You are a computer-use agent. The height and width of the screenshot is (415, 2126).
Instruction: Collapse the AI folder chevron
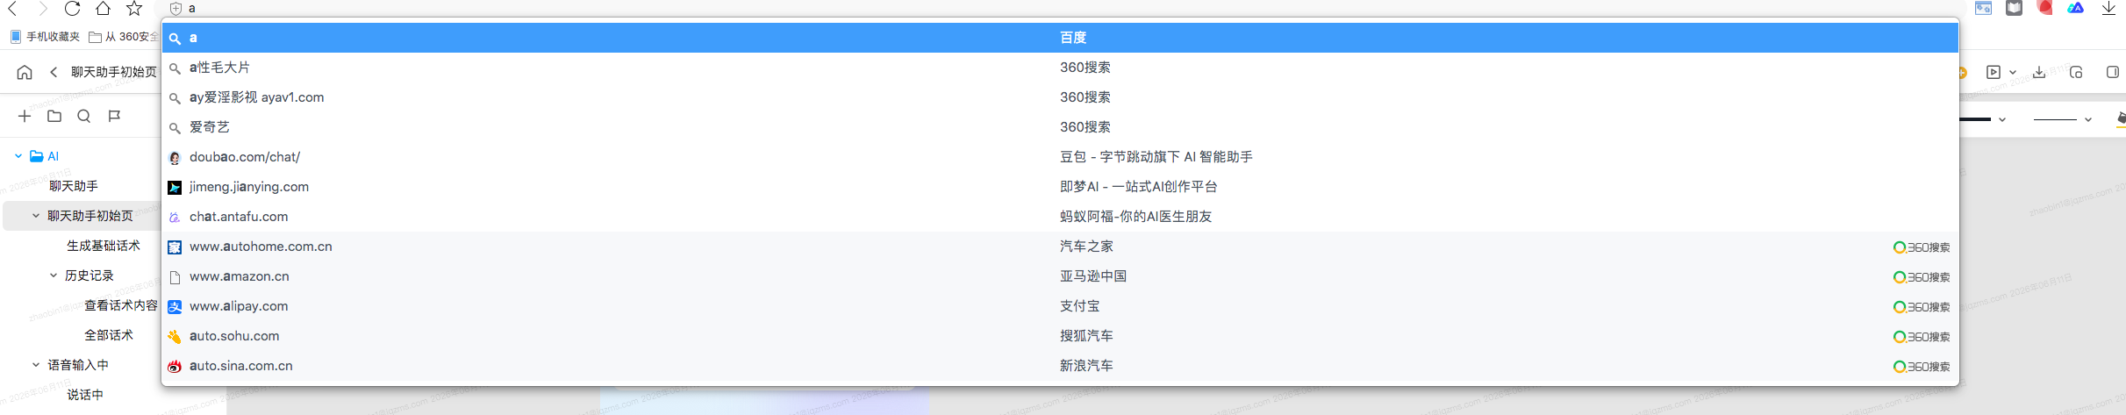coord(18,156)
